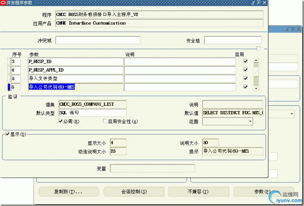Click the 值集 field CMCC_BOSS_COMPANY_LIST
Viewport: 304px width, 206px height.
coord(93,104)
